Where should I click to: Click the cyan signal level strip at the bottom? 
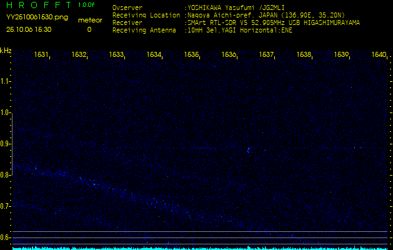pos(200,248)
